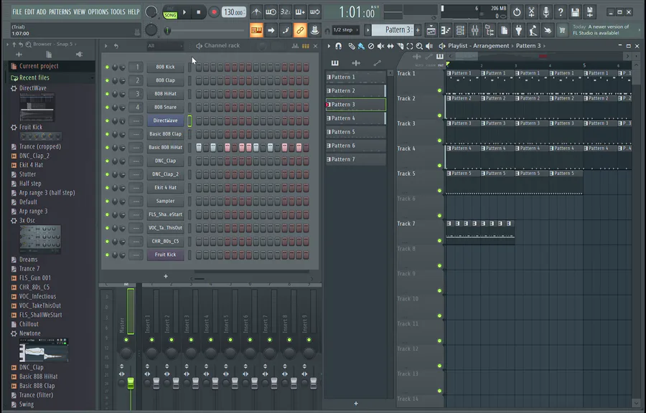Open the content library cart icon
The image size is (646, 413).
[562, 30]
